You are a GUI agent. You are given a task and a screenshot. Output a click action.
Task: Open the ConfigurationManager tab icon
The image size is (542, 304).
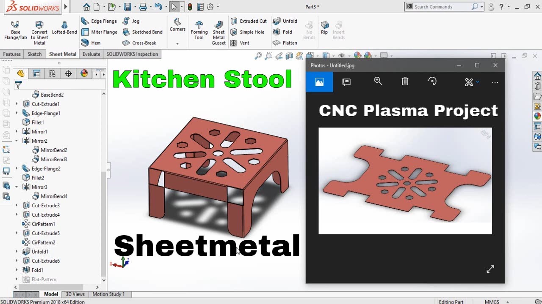(x=52, y=73)
